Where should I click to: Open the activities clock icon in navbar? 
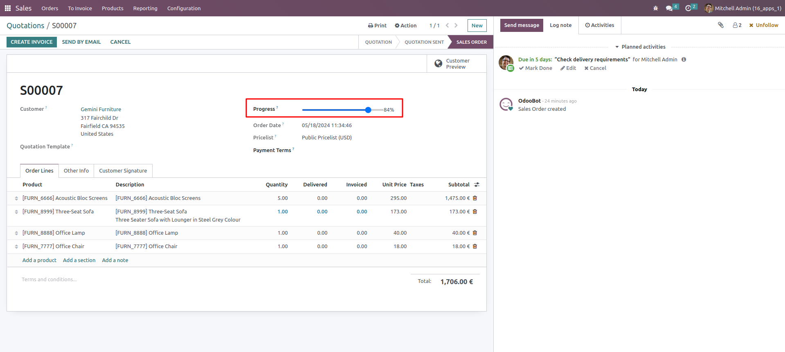point(688,8)
